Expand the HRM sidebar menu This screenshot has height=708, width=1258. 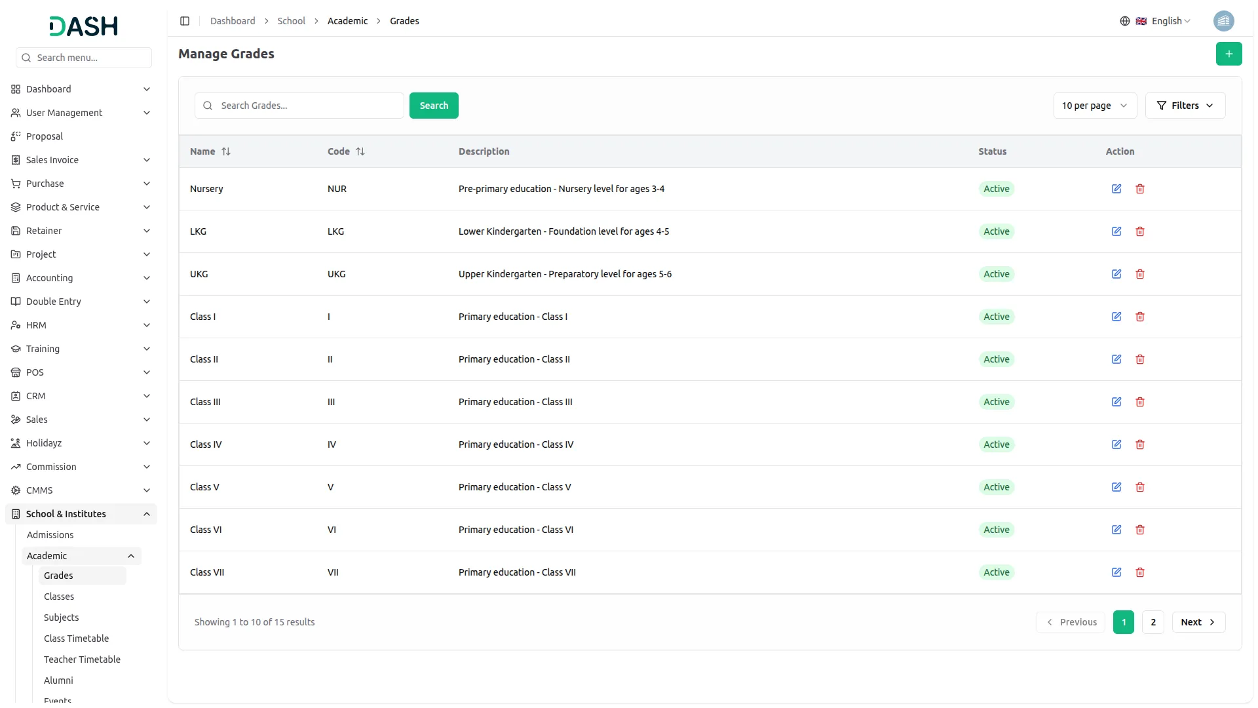81,325
